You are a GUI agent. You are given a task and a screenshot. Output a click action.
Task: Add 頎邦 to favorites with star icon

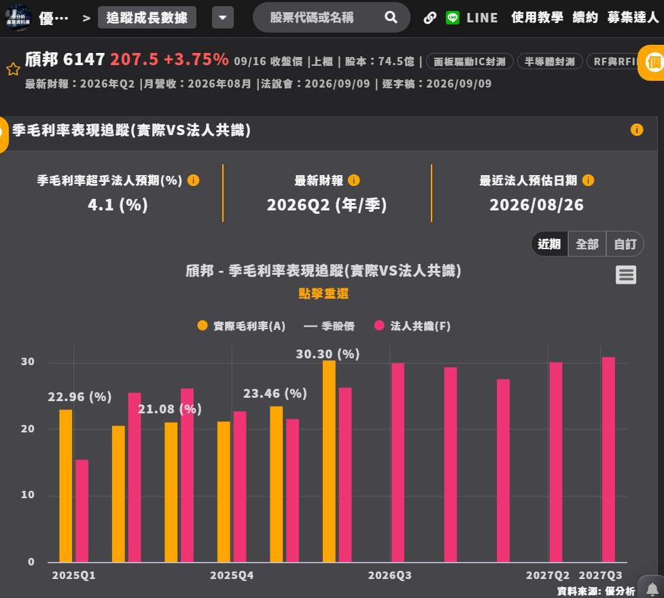[x=13, y=69]
